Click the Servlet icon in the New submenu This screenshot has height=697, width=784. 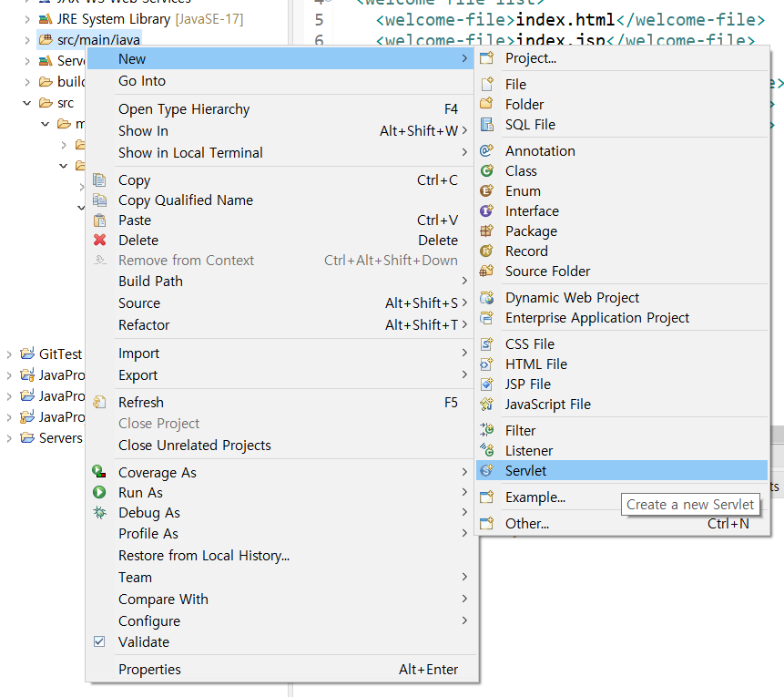(x=487, y=469)
